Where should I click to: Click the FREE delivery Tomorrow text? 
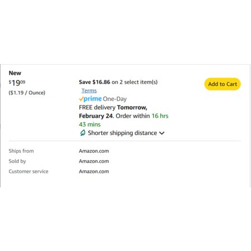click(113, 107)
